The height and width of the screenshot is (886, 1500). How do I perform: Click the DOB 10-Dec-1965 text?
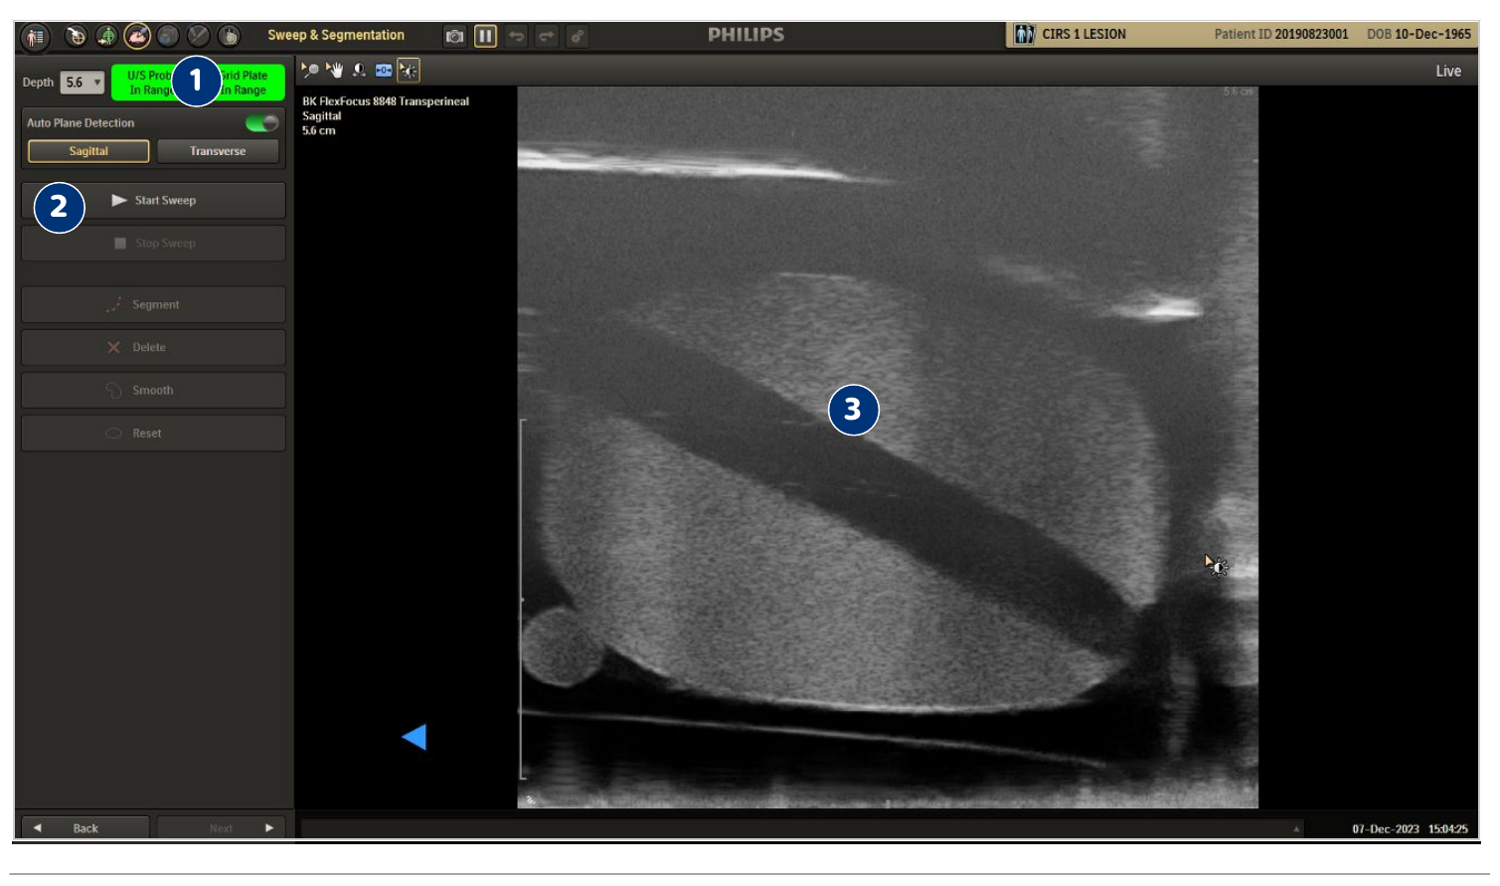tap(1418, 34)
